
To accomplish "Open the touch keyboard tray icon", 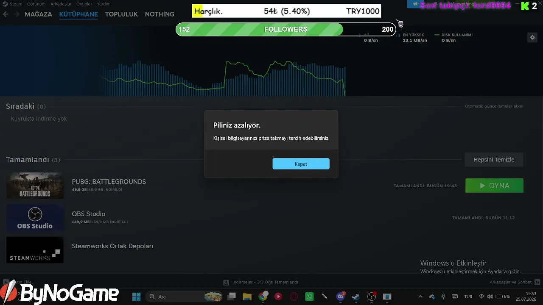I will click(x=455, y=297).
